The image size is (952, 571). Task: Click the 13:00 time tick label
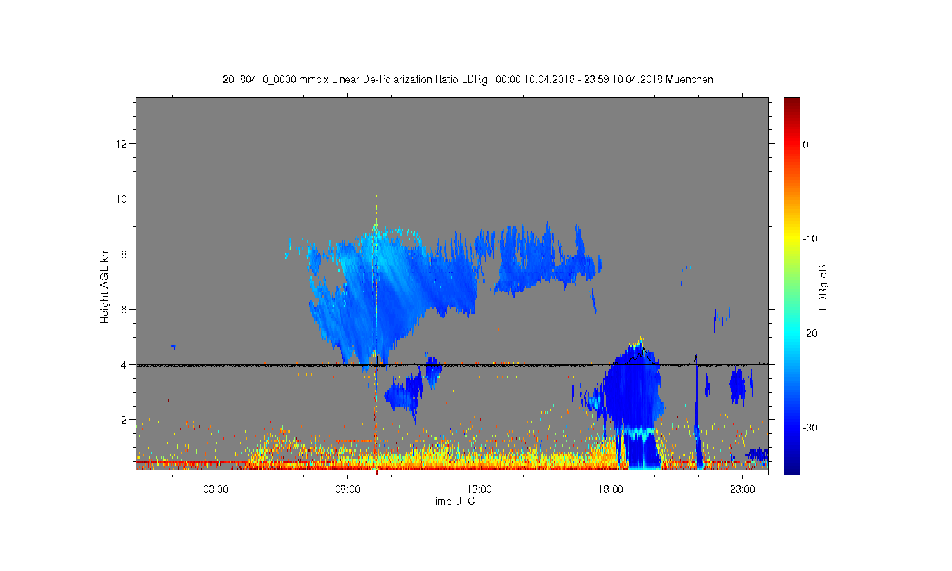coord(479,490)
